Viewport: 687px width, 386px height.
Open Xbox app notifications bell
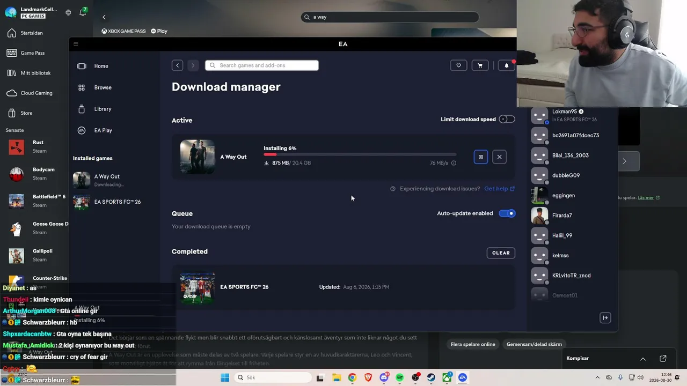(x=83, y=12)
